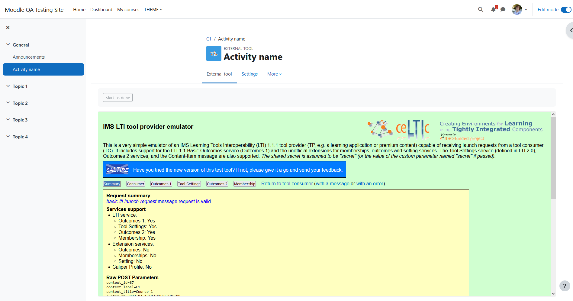573x301 pixels.
Task: Click the SALTIRE logo
Action: (x=117, y=170)
